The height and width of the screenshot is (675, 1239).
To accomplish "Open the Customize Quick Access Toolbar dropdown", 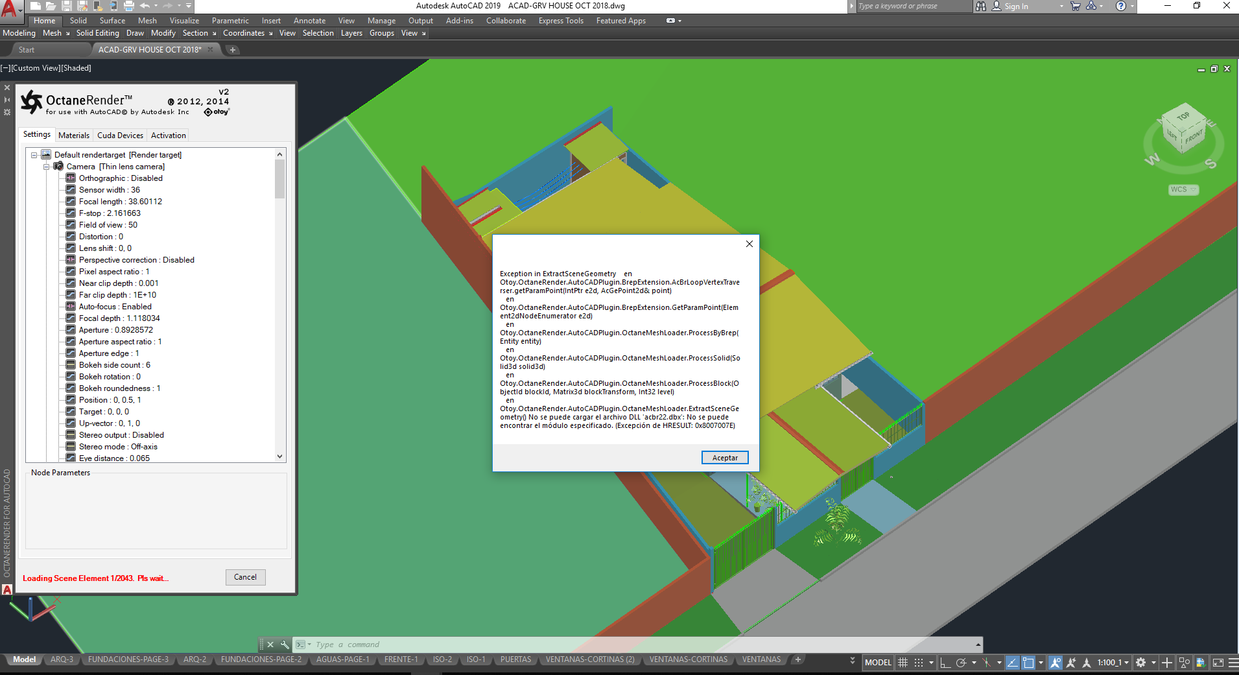I will click(189, 6).
